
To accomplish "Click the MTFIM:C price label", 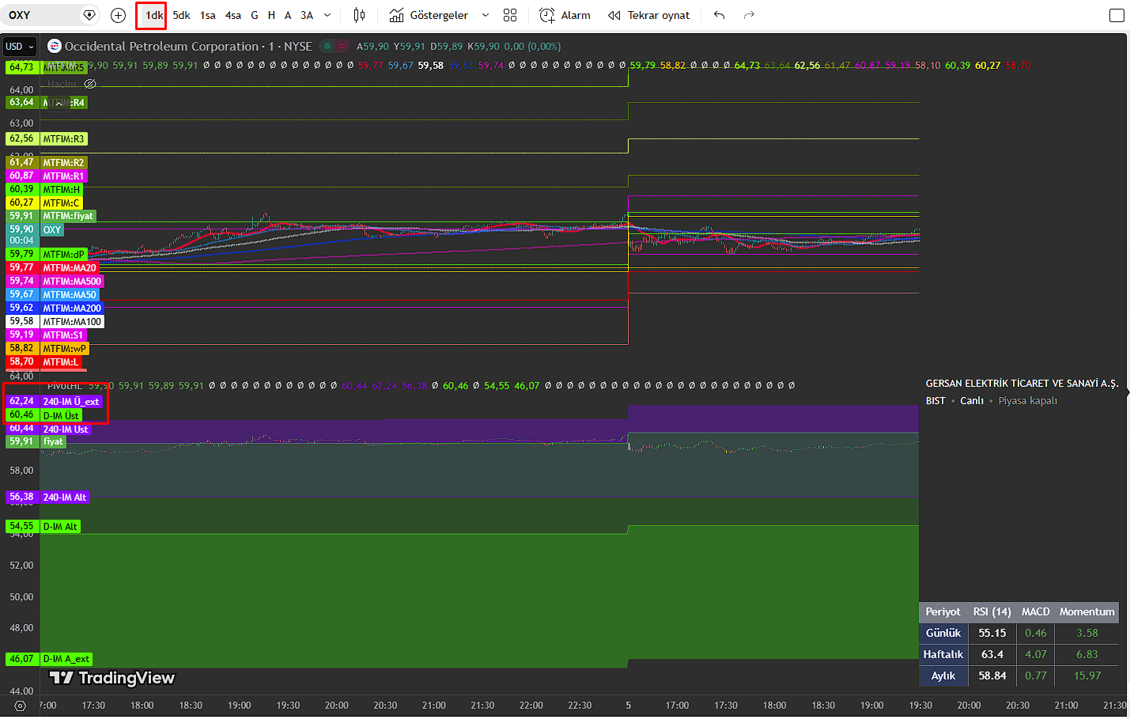I will click(x=62, y=203).
